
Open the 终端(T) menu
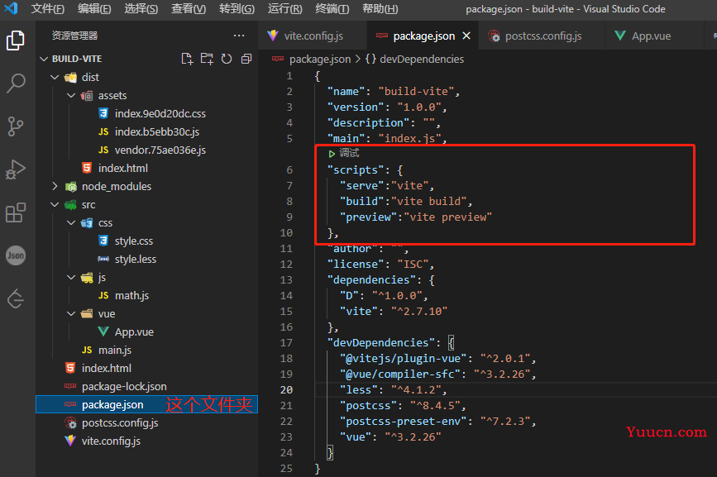[x=332, y=9]
